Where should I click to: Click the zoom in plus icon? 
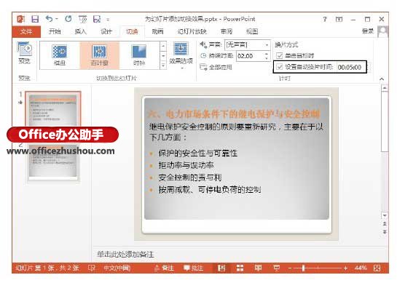[x=345, y=268]
